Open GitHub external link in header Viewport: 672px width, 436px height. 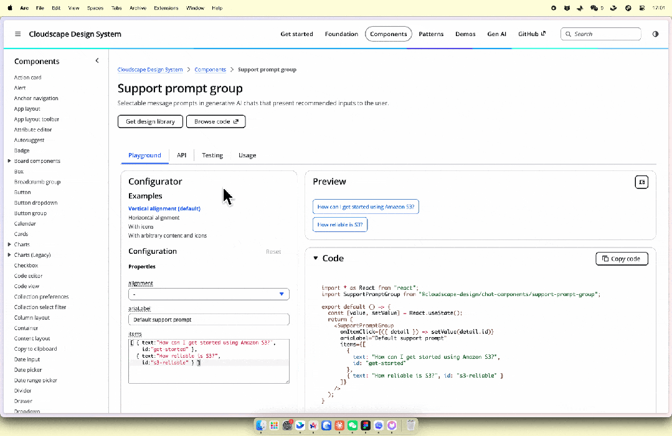coord(531,34)
